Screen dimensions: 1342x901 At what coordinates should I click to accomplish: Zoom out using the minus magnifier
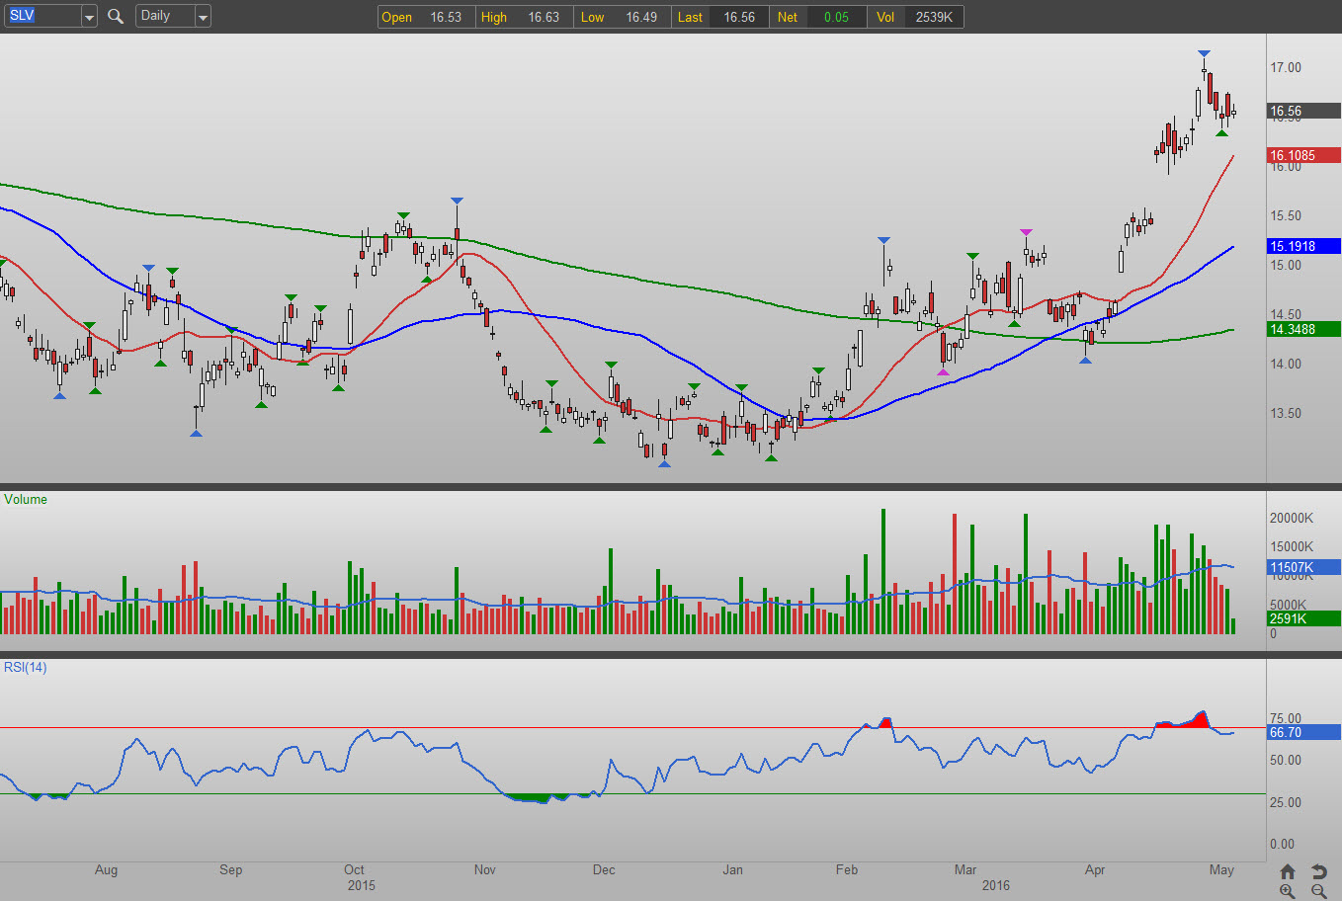[1318, 891]
